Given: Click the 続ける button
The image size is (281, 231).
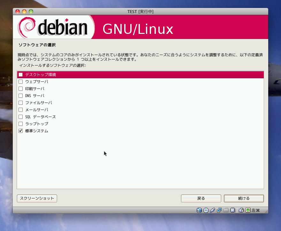Looking at the screenshot, I should [x=244, y=198].
